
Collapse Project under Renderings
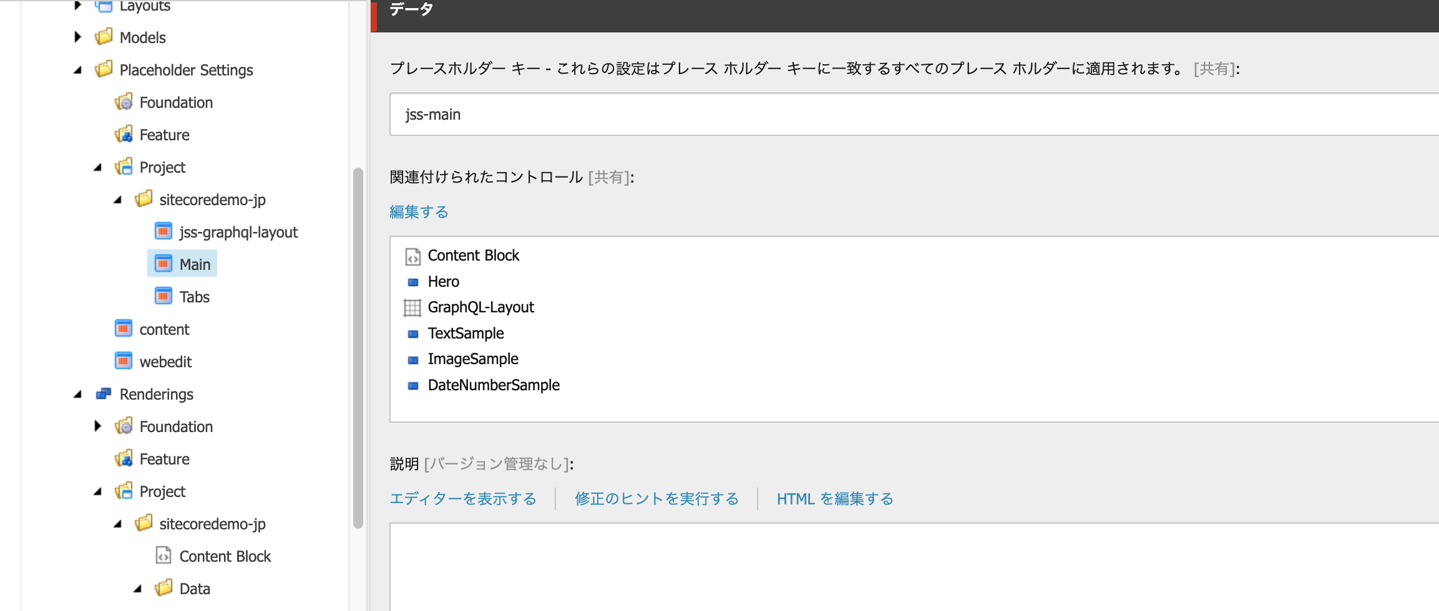[x=98, y=491]
